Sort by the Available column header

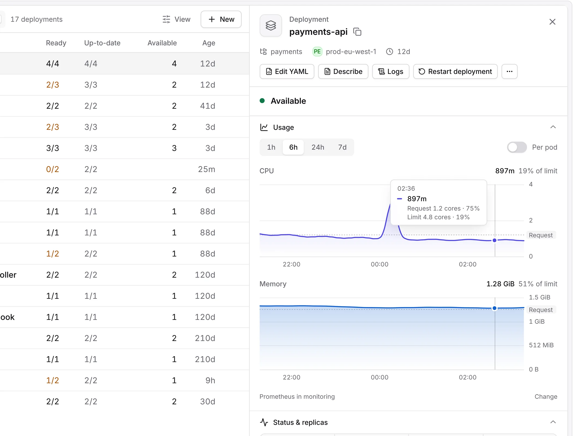point(162,43)
